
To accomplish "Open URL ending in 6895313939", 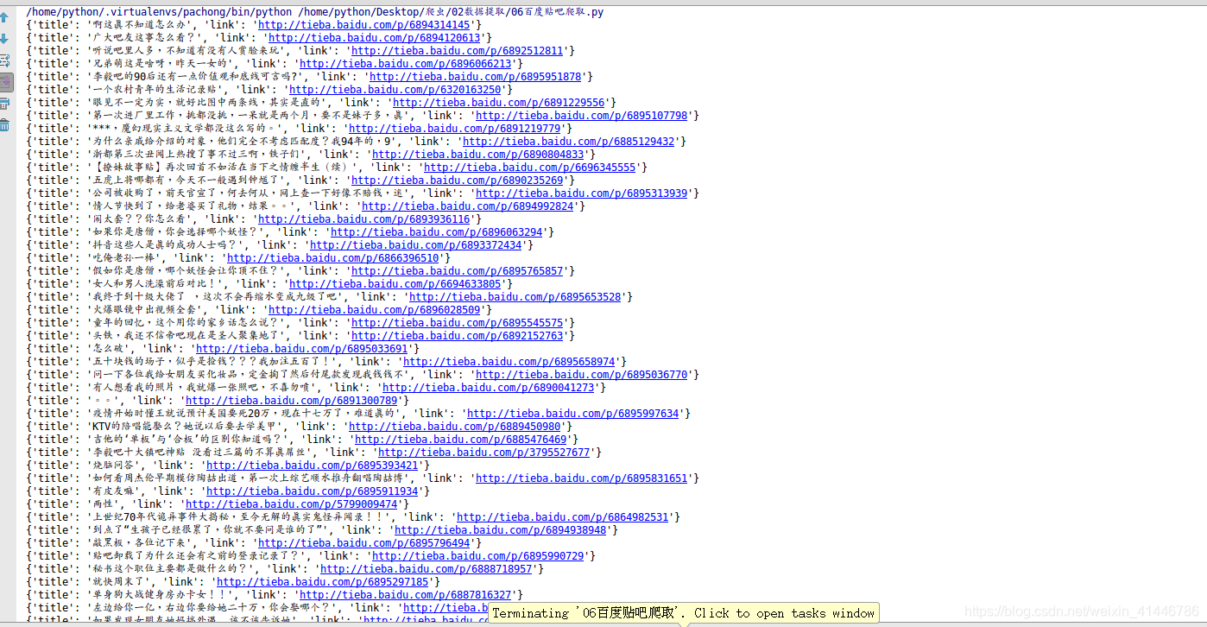I will tap(582, 193).
